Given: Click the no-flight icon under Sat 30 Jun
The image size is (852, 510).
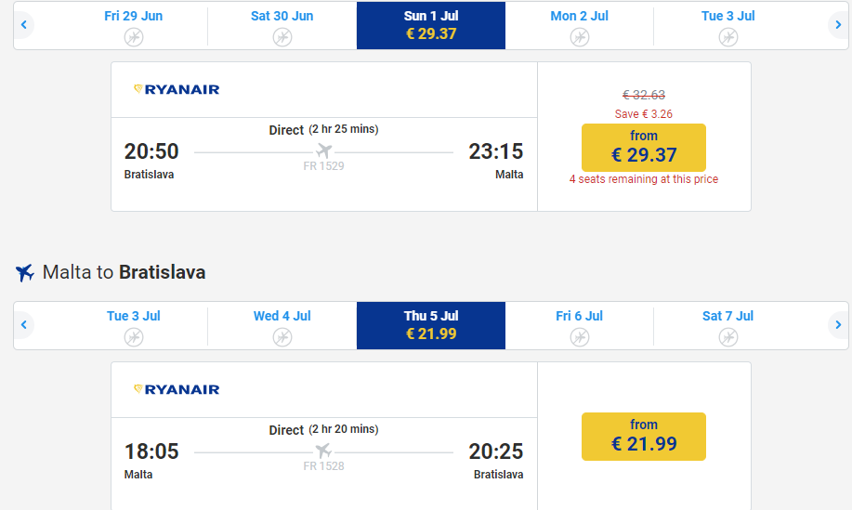Looking at the screenshot, I should pos(282,37).
